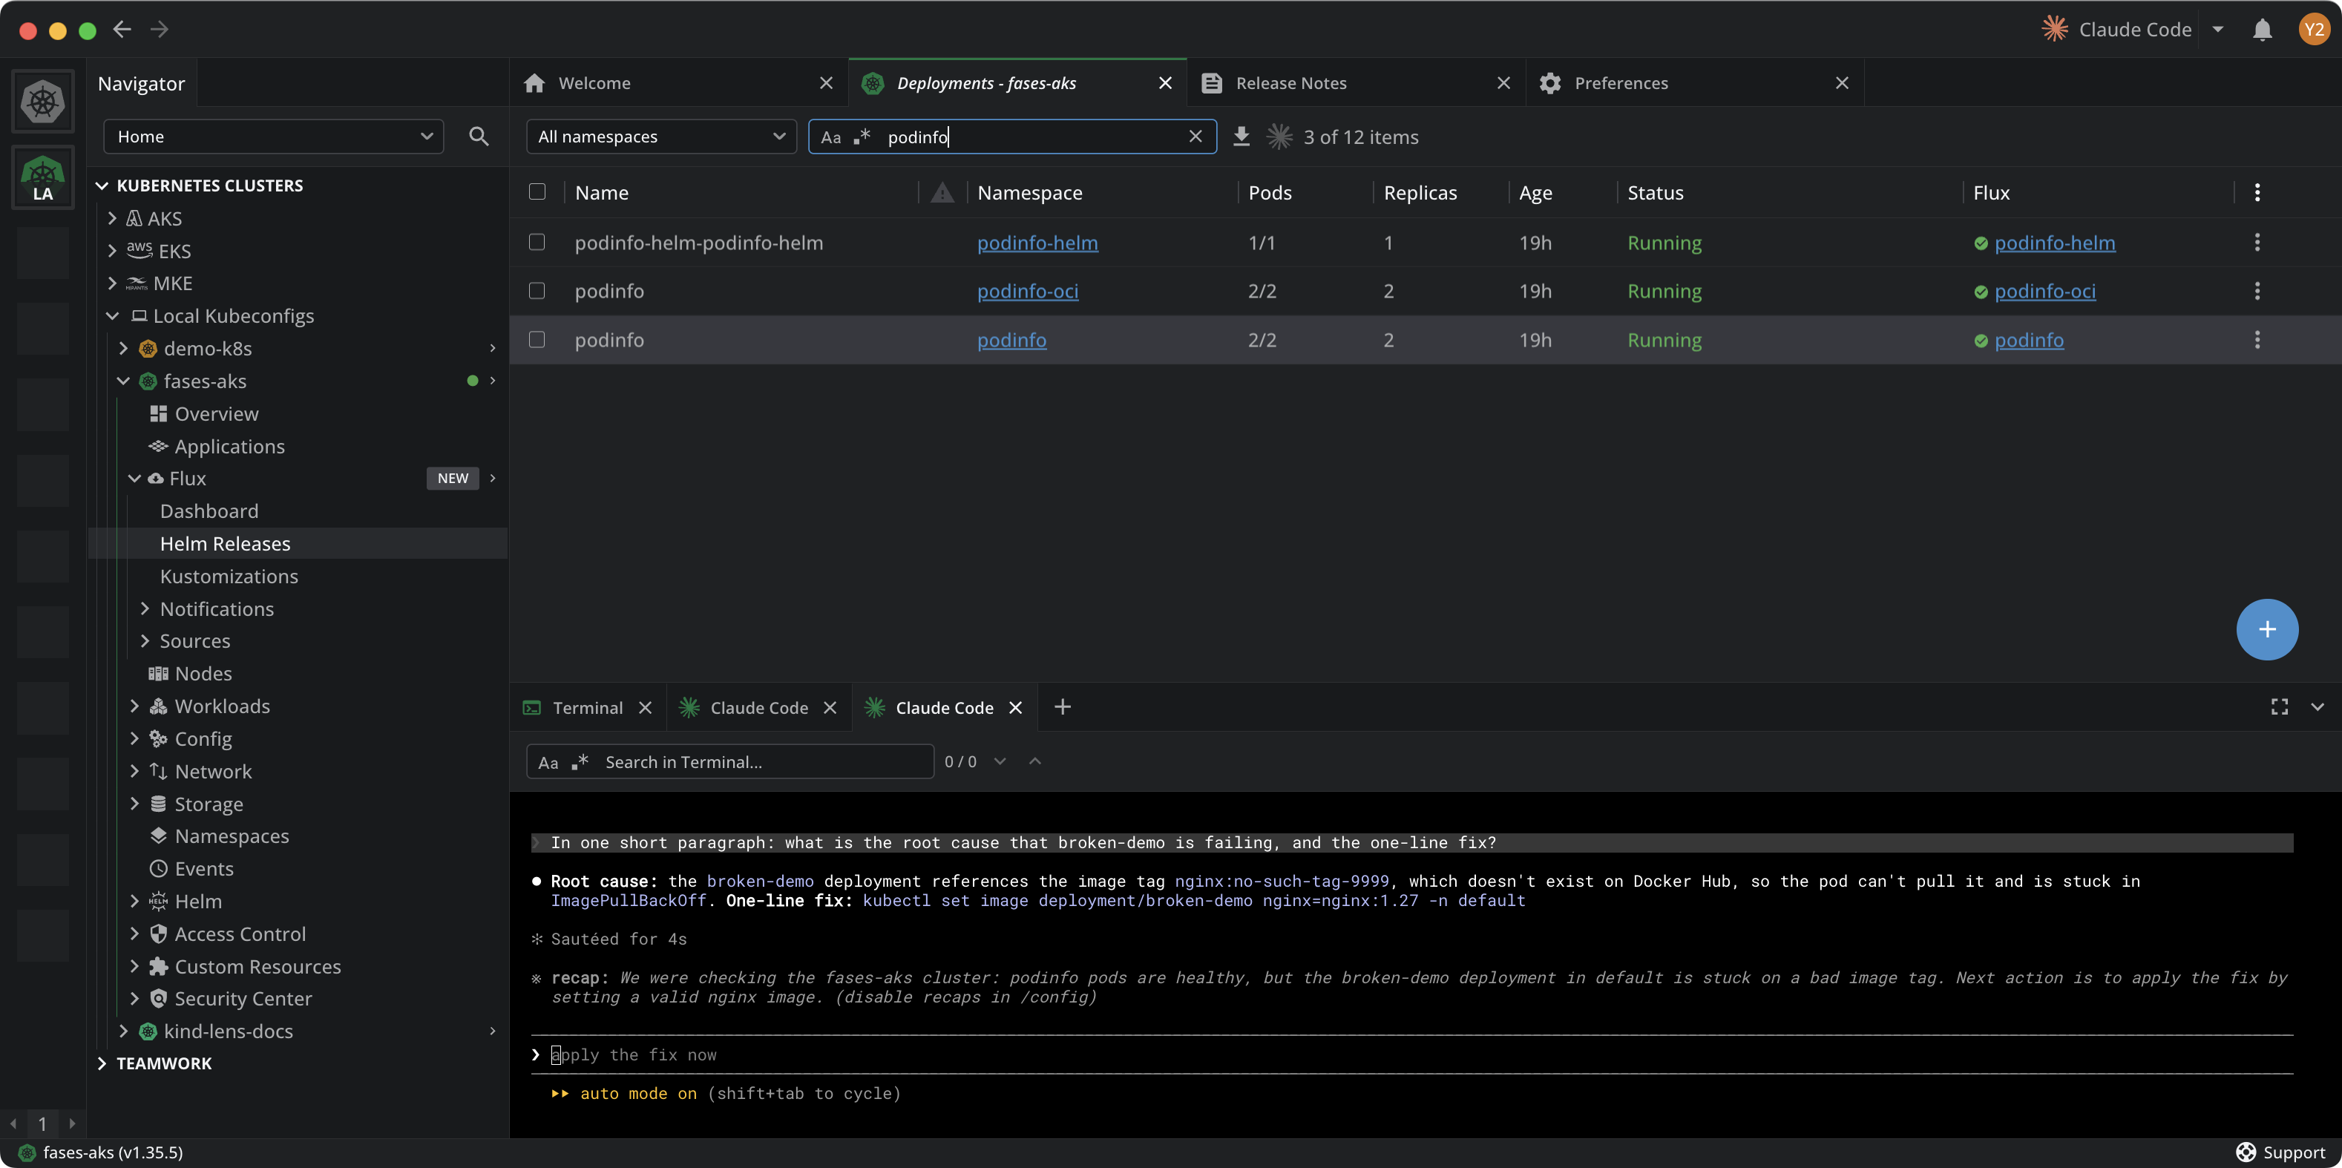
Task: Collapse the Flux tree node
Action: click(x=134, y=478)
